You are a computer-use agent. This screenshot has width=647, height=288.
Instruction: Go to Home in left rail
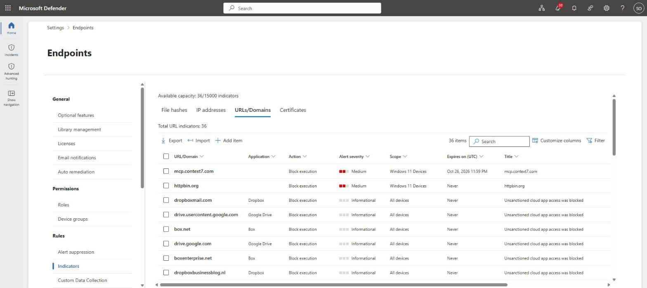click(x=11, y=28)
